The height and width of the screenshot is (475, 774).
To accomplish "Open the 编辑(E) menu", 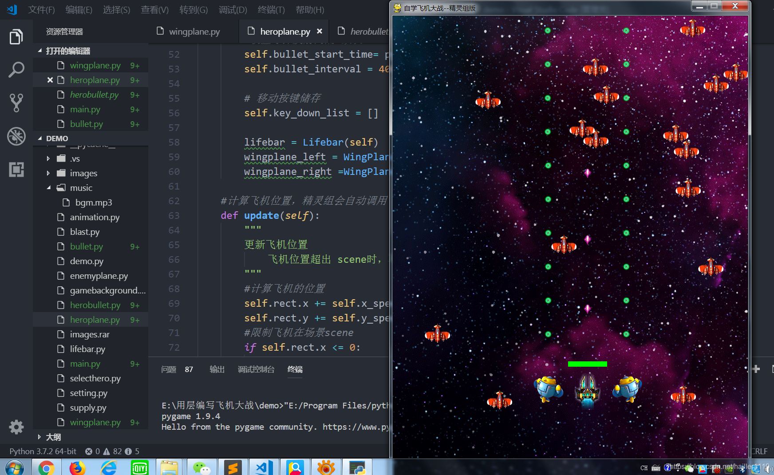I will click(79, 9).
